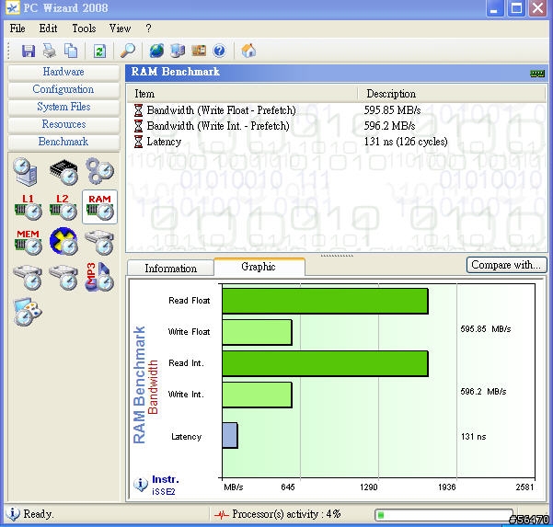Expand the Hardware section
553x527 pixels.
[63, 72]
